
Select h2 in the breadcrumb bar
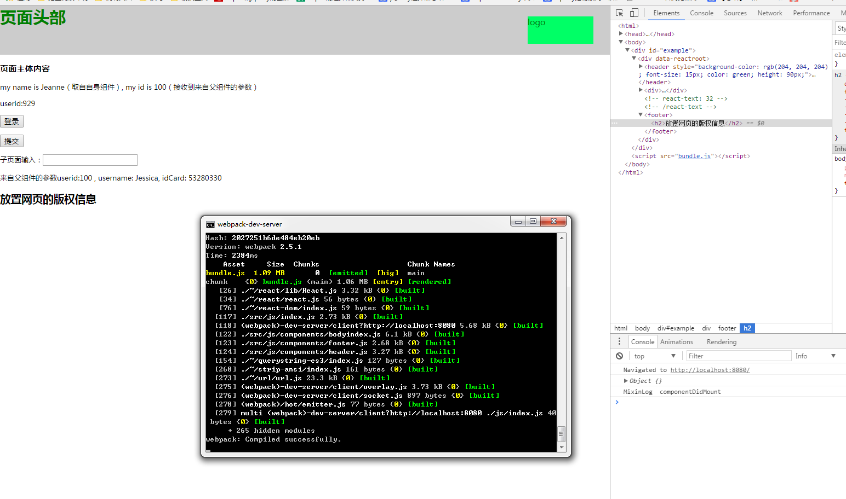[747, 328]
